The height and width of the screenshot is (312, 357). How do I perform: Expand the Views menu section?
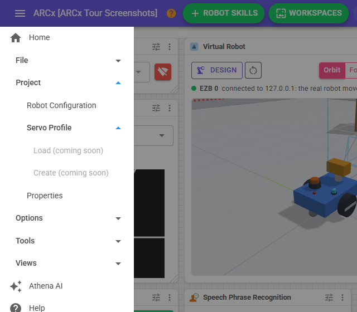67,263
